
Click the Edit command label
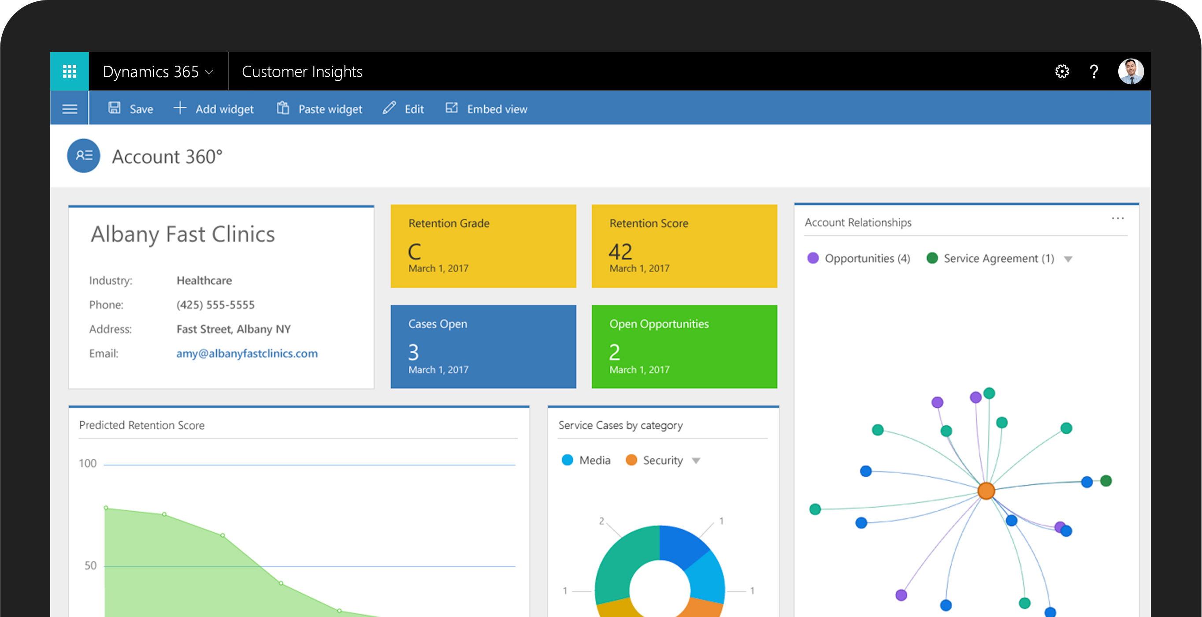(414, 109)
